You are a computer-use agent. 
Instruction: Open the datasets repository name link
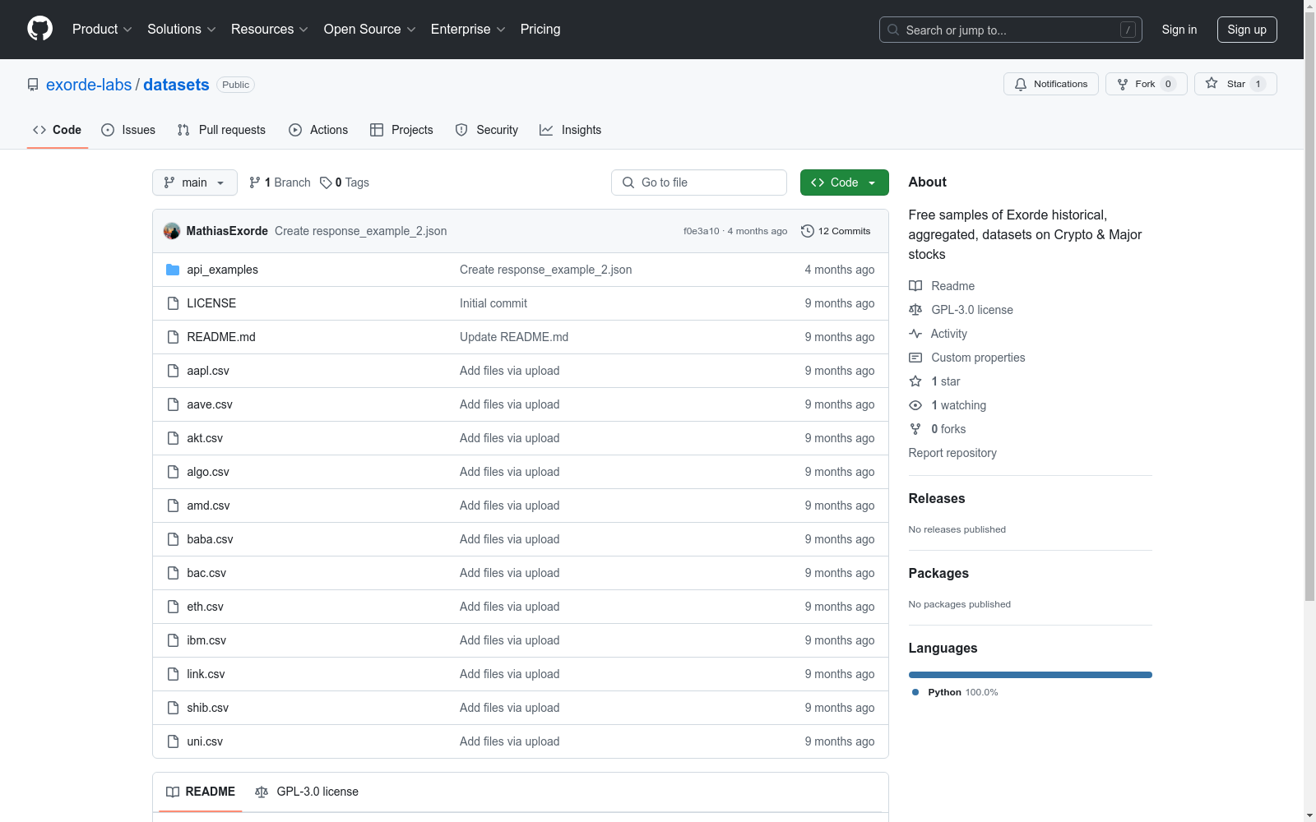coord(176,85)
